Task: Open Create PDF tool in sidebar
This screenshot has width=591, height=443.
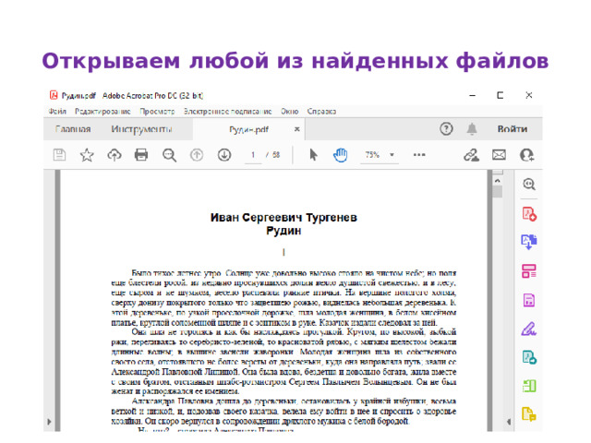Action: point(529,214)
